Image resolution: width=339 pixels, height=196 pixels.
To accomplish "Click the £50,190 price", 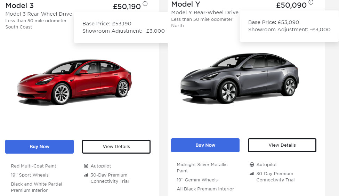I will tap(127, 6).
